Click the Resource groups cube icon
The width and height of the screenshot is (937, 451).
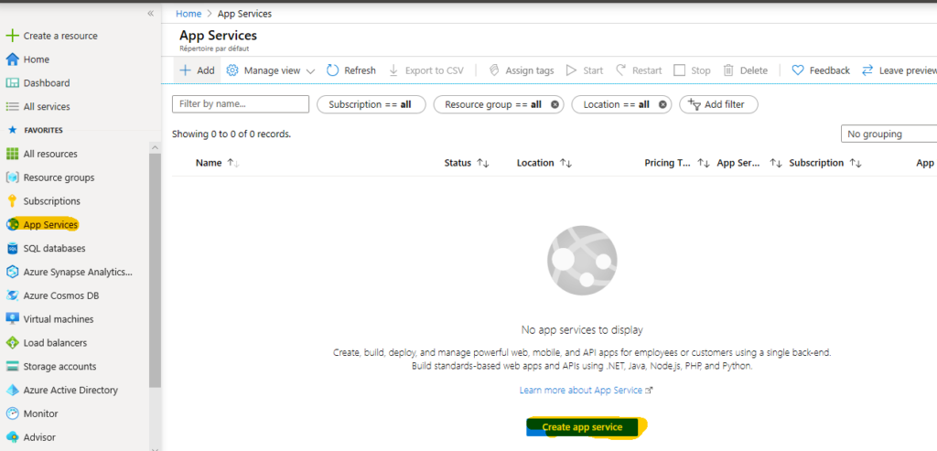12,177
